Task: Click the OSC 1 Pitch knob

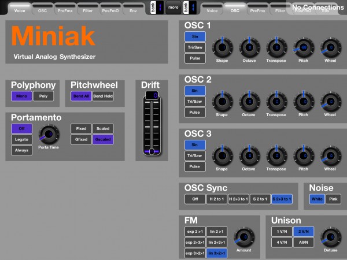Action: (x=304, y=47)
